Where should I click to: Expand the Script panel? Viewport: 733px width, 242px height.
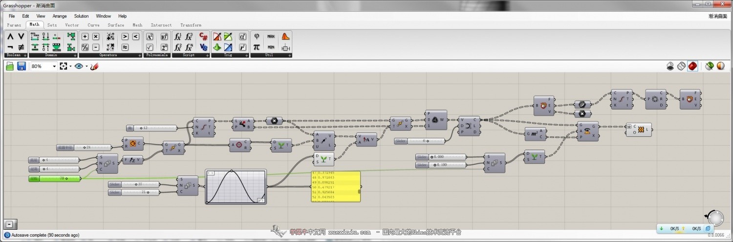coord(208,55)
